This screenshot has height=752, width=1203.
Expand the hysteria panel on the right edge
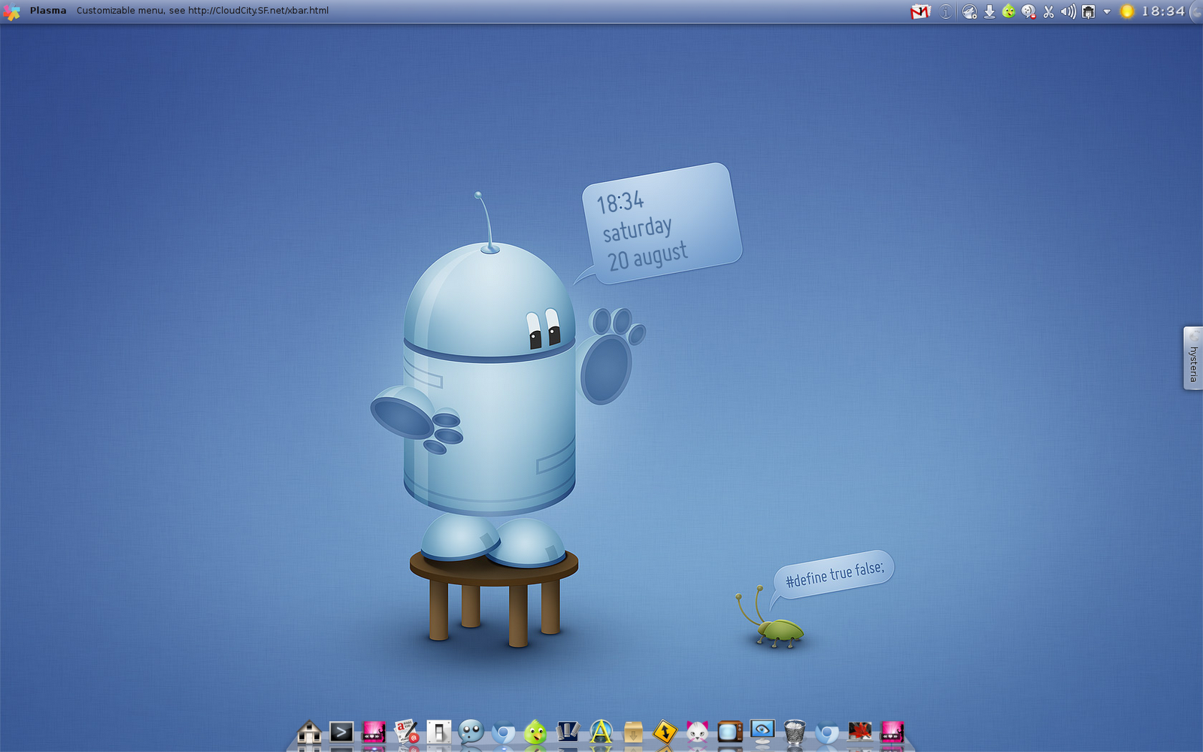point(1193,353)
